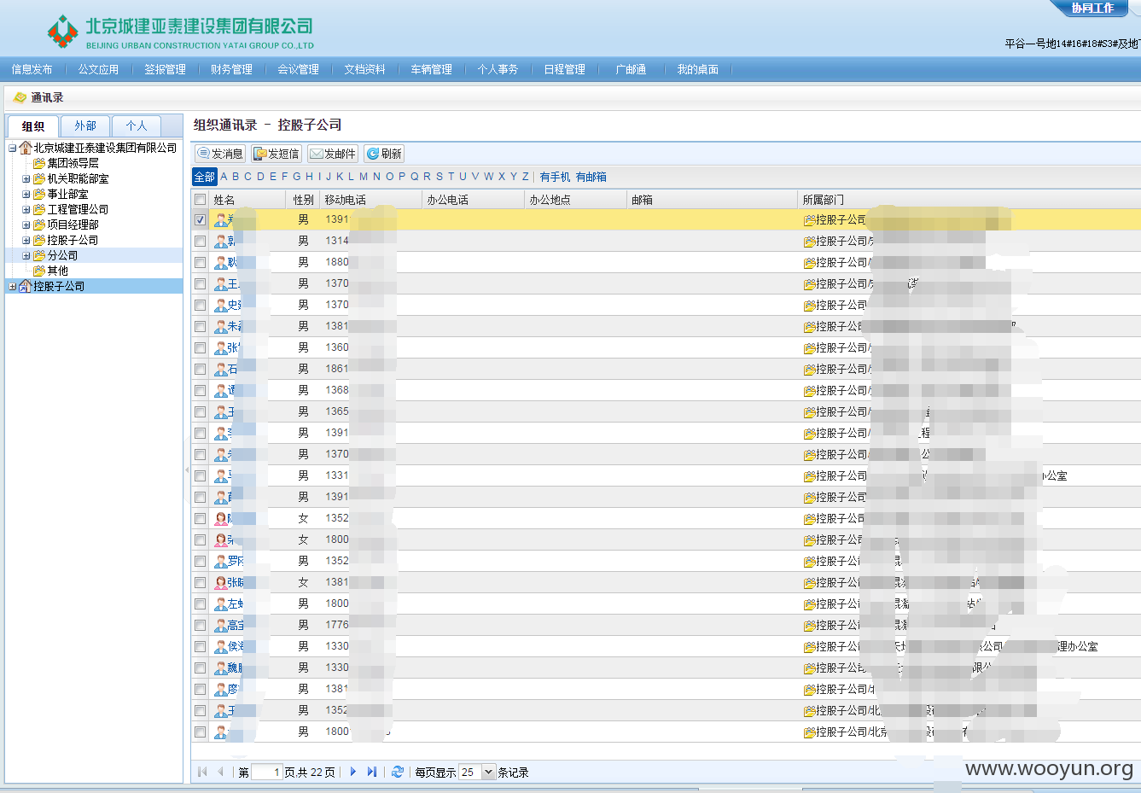Viewport: 1141px width, 793px height.
Task: Click the folder icon beside 机关职能部室
Action: pos(39,178)
